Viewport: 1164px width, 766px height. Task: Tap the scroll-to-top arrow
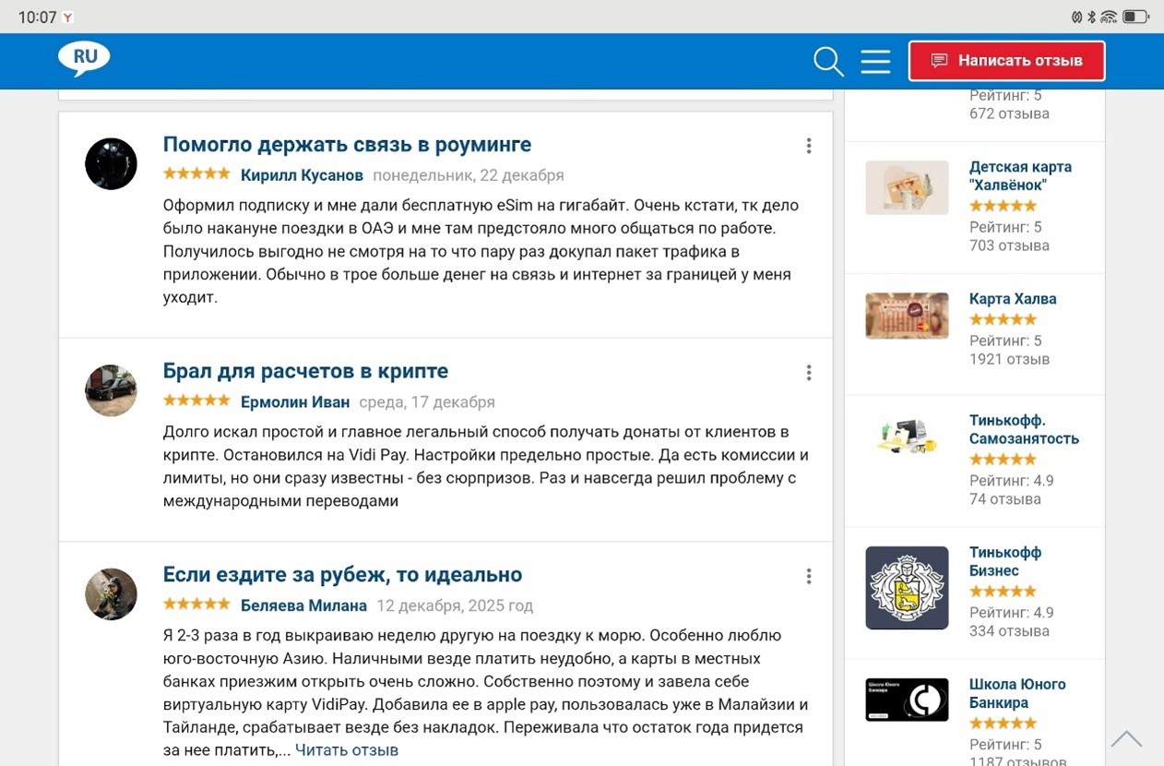[1126, 738]
